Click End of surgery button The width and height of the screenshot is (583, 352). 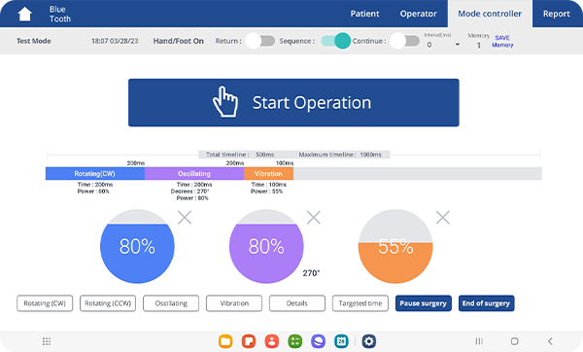(x=487, y=303)
